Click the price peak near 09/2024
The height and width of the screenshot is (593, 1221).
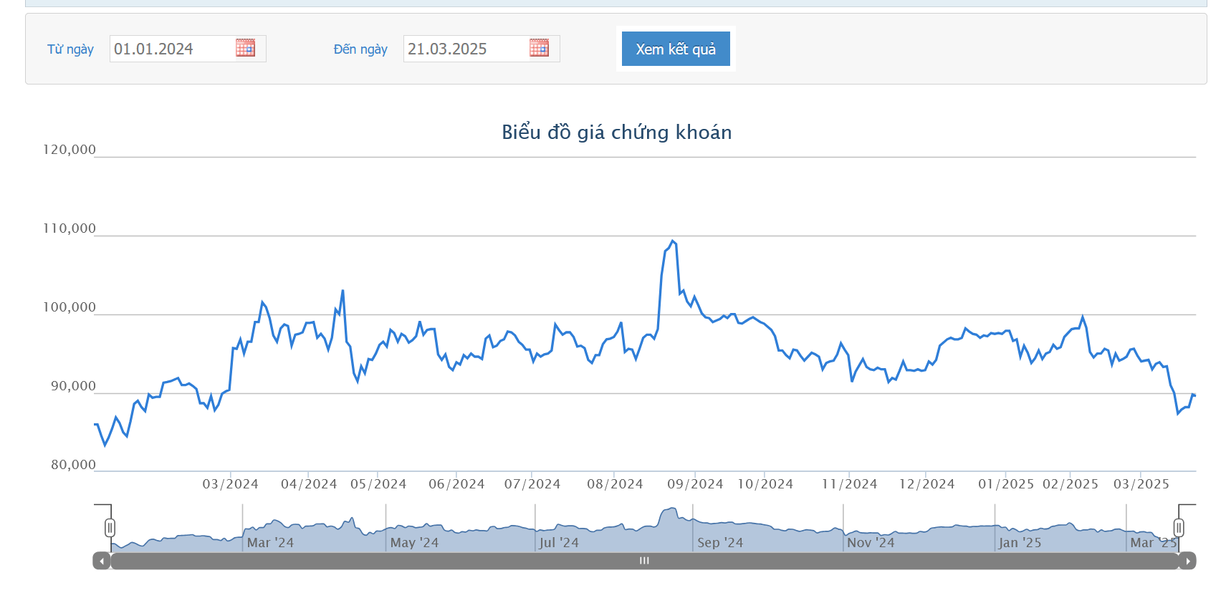point(672,241)
